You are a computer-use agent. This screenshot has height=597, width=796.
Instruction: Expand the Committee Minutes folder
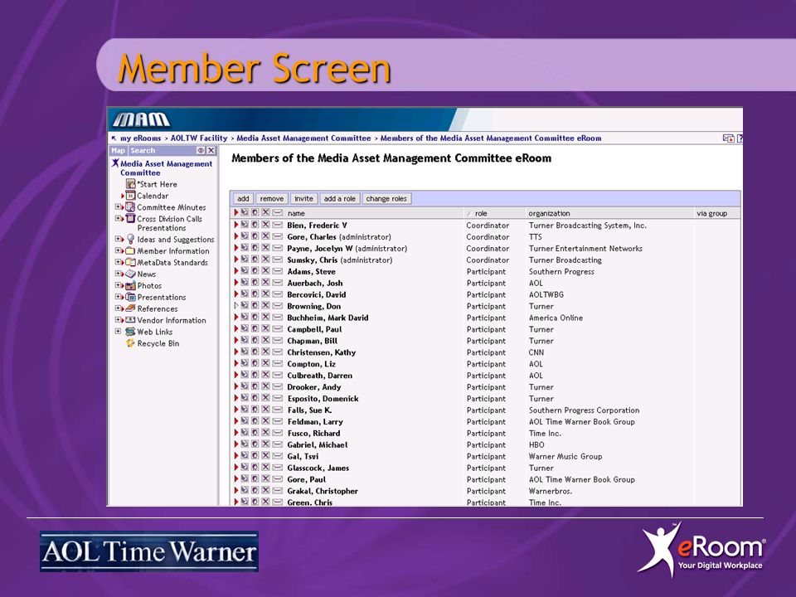click(118, 207)
